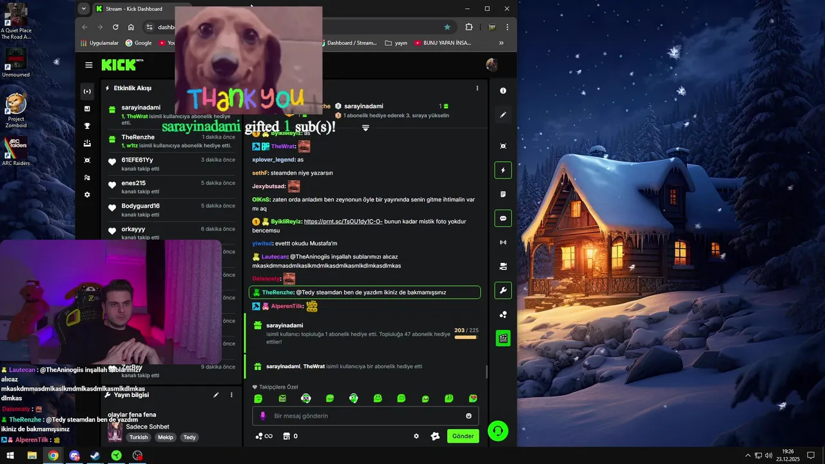Send message with Gönder button
Image resolution: width=825 pixels, height=464 pixels.
[463, 436]
